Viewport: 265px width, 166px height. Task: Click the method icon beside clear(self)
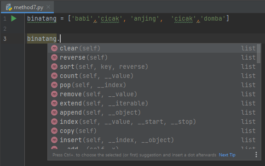(x=54, y=48)
